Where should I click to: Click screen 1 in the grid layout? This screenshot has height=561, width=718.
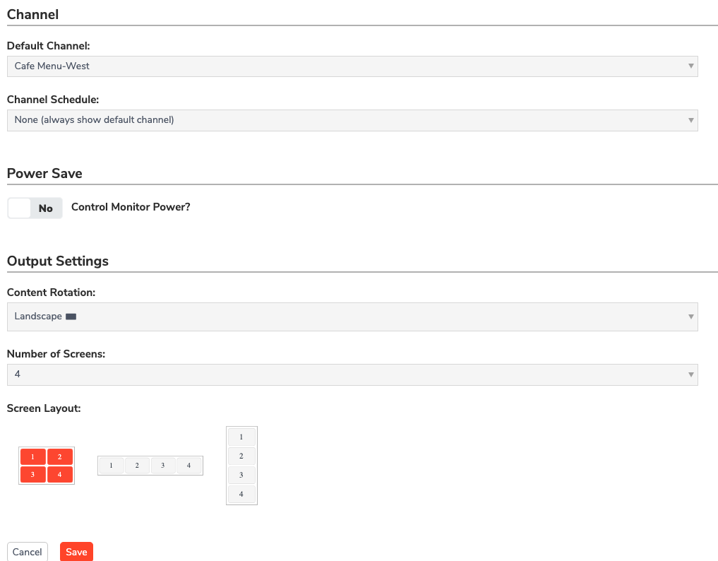(33, 456)
